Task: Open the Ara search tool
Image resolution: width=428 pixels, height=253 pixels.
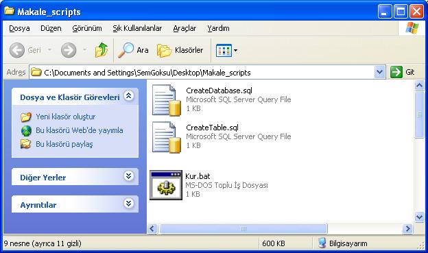Action: pyautogui.click(x=133, y=50)
